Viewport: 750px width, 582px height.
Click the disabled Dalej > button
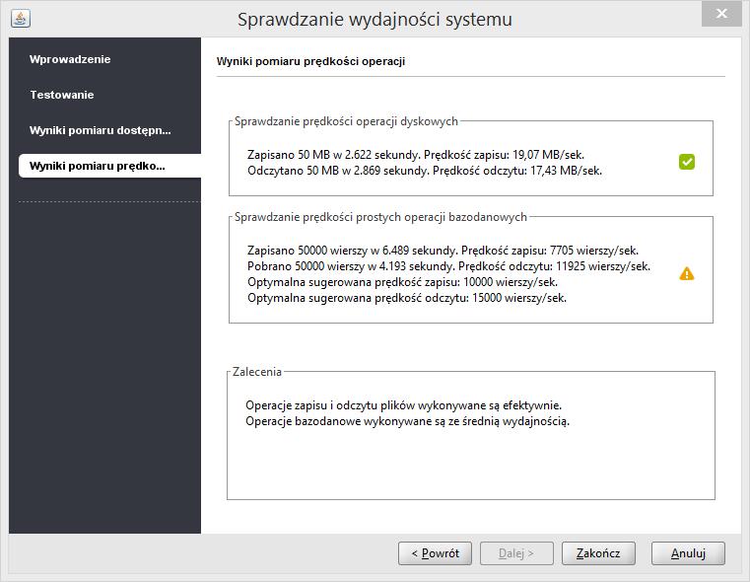click(x=516, y=553)
